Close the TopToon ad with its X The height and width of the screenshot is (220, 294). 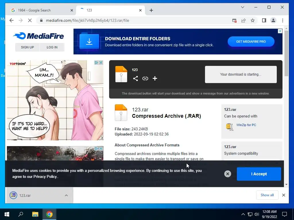coord(101,62)
